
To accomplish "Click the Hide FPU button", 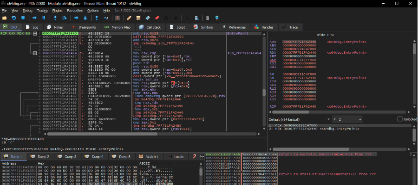I will tap(325, 35).
